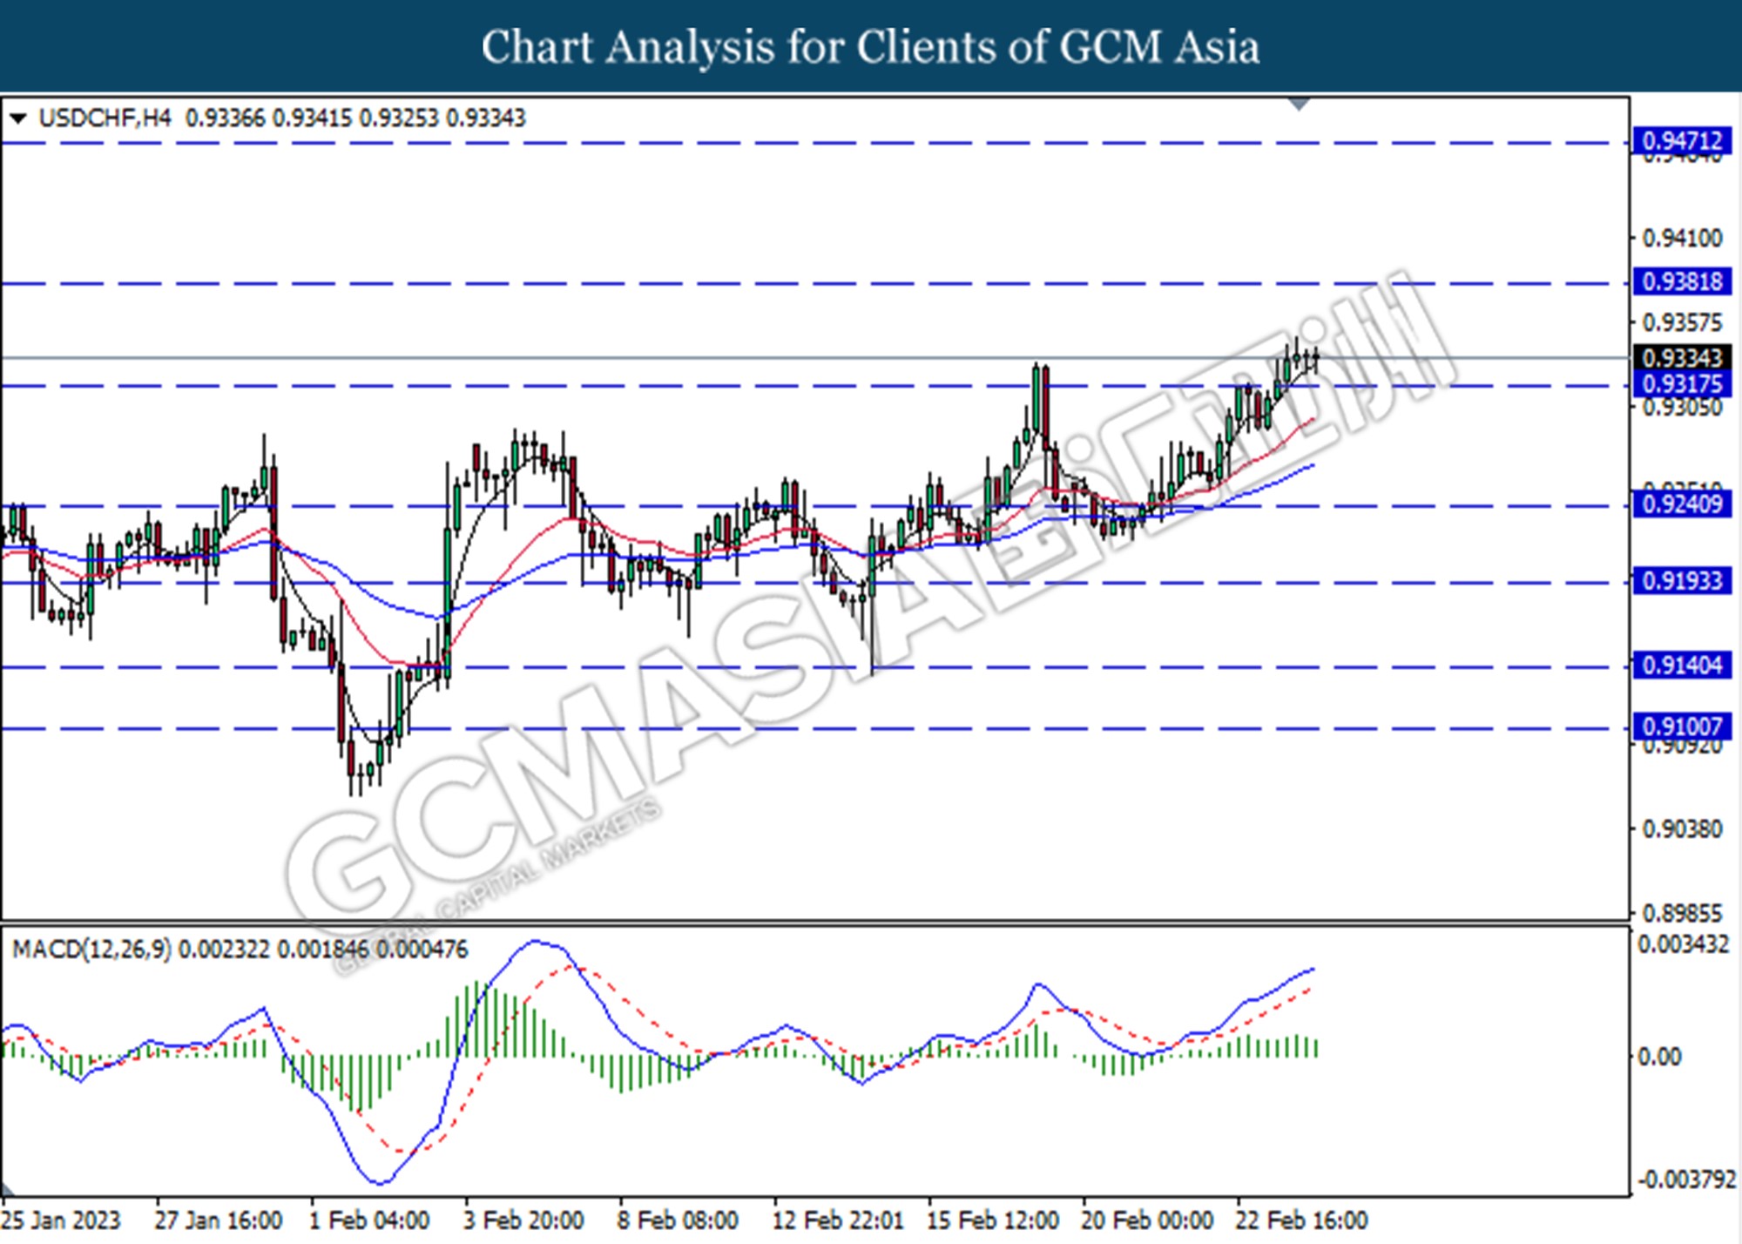Click the USDCHF,H4 chart title text
This screenshot has height=1244, width=1742.
[105, 118]
